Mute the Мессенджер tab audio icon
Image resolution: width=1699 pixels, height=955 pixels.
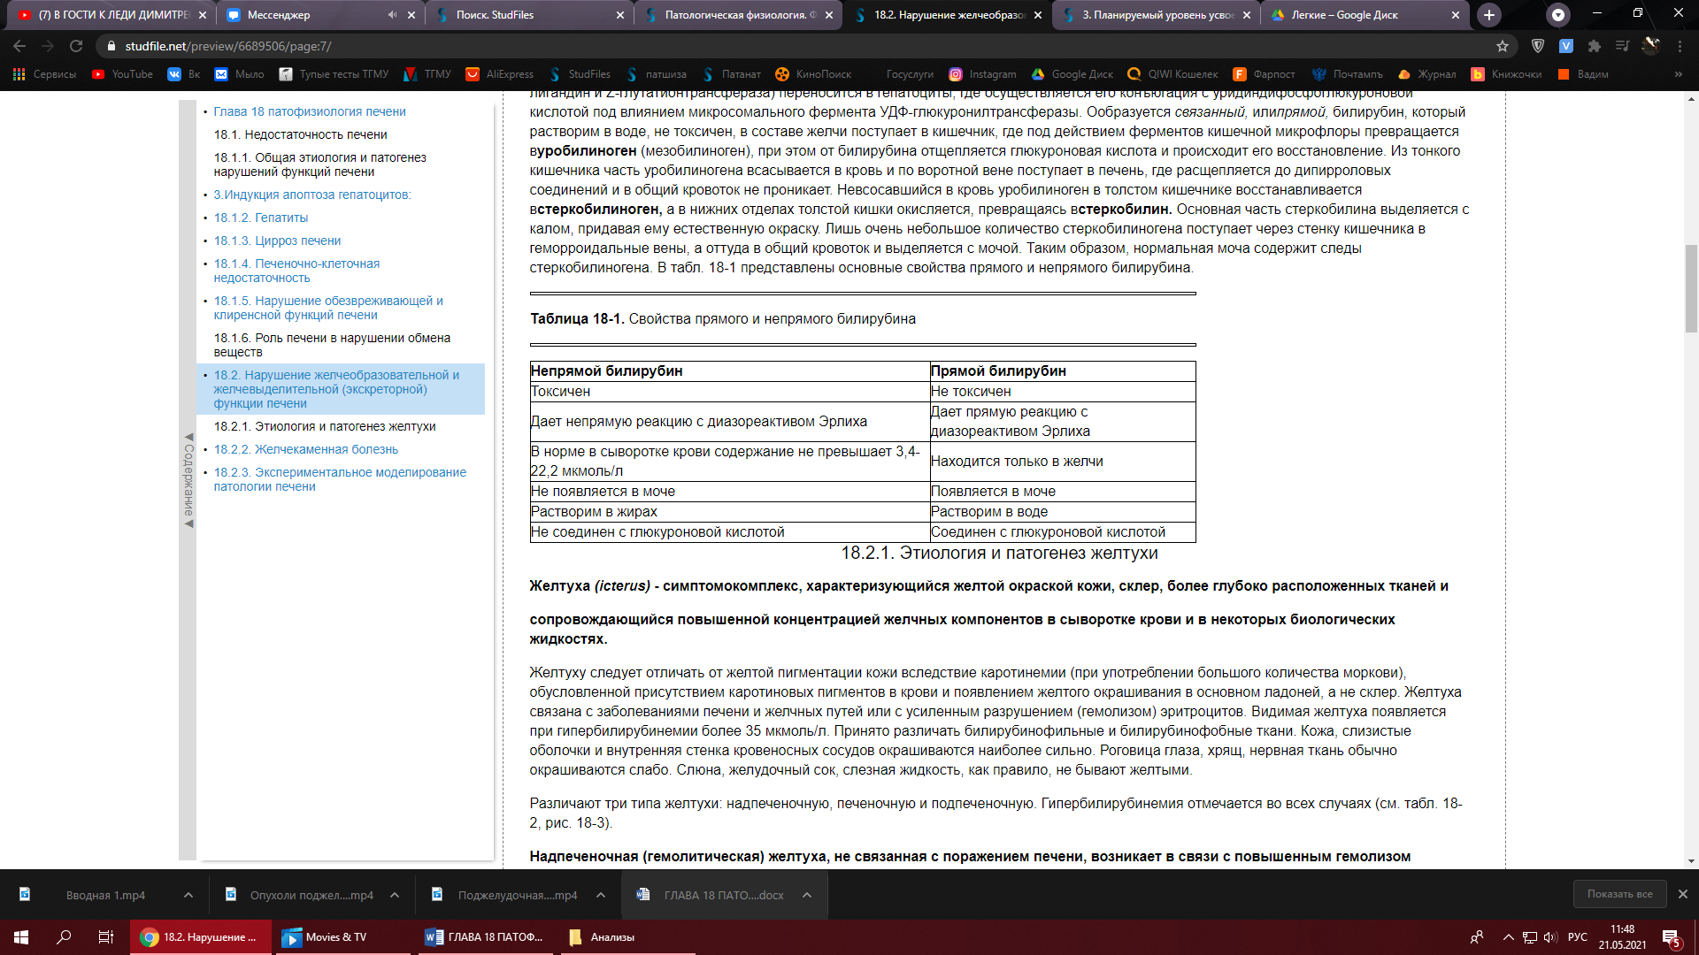click(392, 15)
